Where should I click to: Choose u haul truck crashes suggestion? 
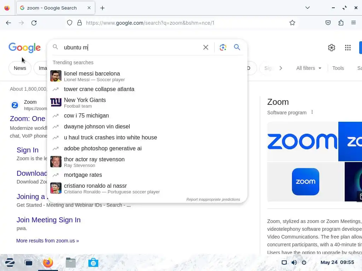(x=147, y=138)
